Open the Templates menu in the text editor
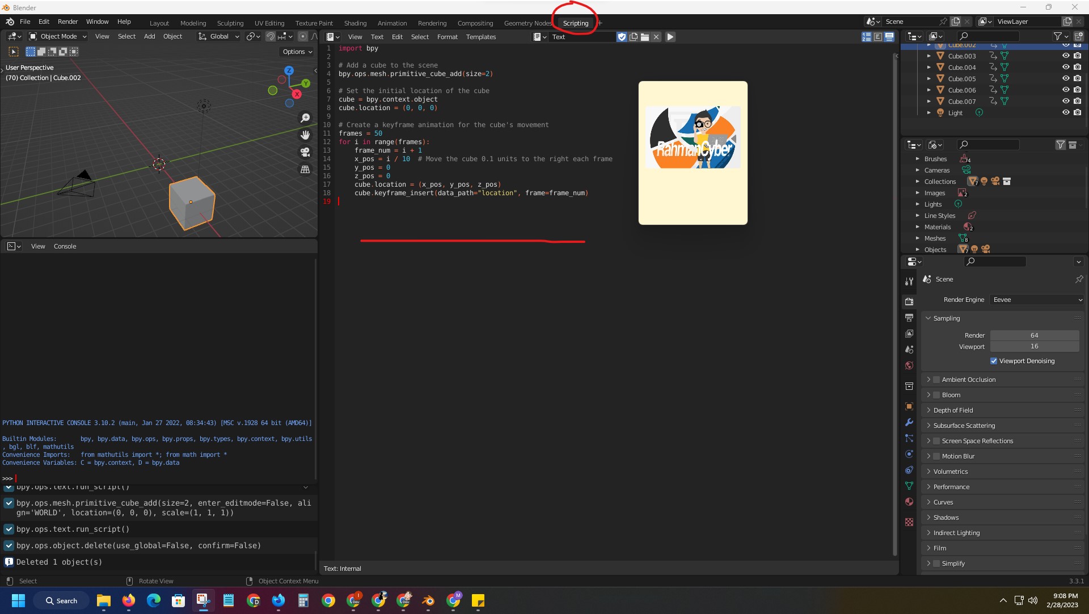This screenshot has height=614, width=1089. pos(480,37)
